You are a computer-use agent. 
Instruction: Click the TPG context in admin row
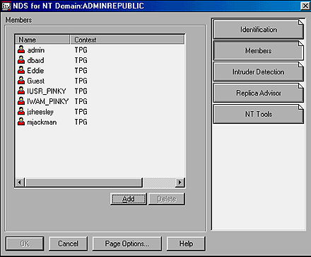pyautogui.click(x=81, y=50)
